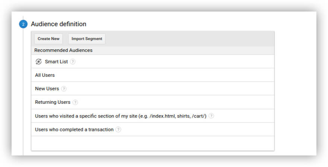The width and height of the screenshot is (328, 167).
Task: Click the Recommended Audiences header
Action: tap(63, 50)
